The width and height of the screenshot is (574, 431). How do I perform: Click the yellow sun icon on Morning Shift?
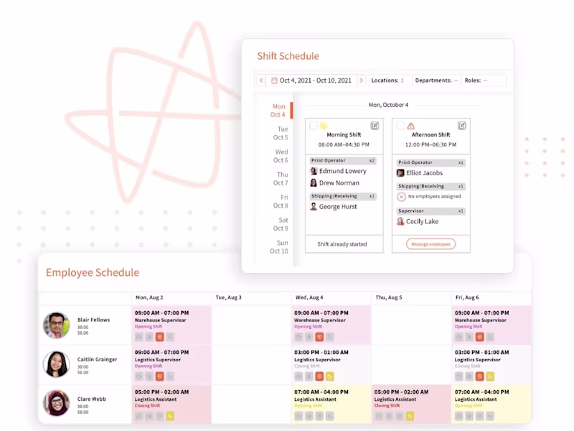click(324, 126)
